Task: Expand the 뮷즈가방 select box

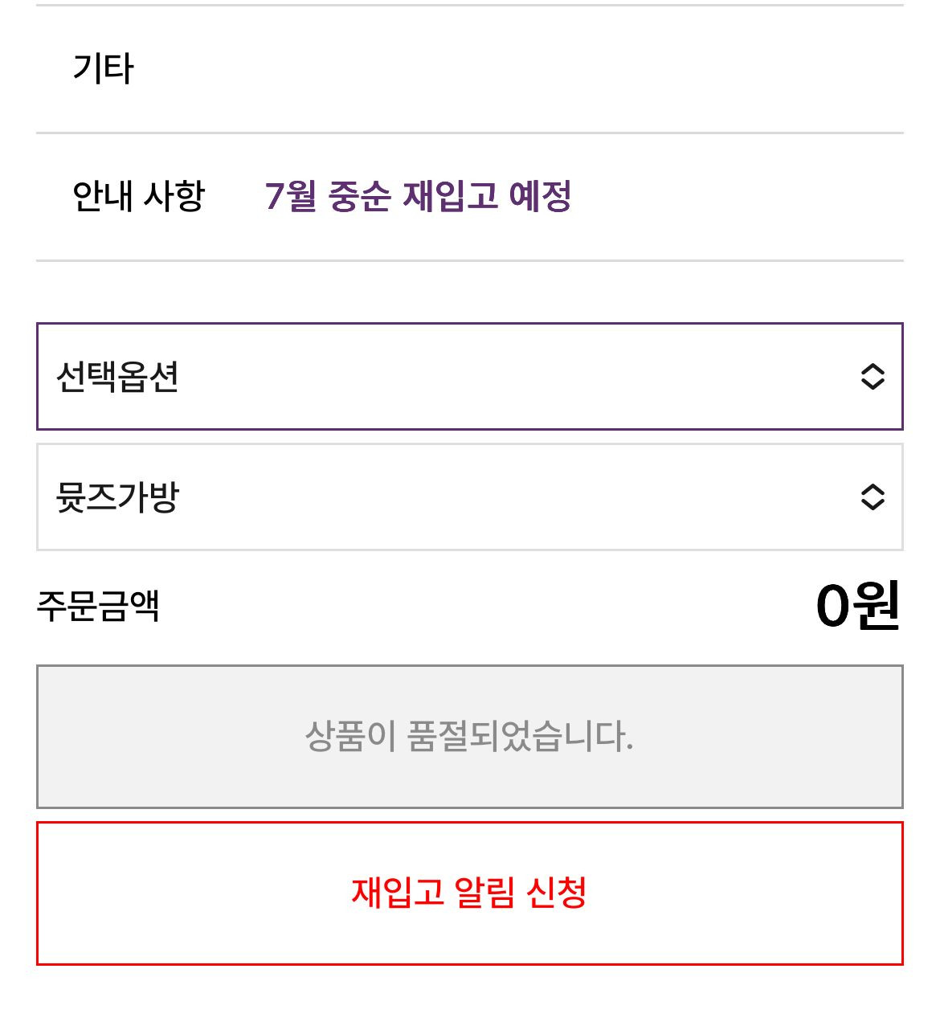Action: point(469,497)
